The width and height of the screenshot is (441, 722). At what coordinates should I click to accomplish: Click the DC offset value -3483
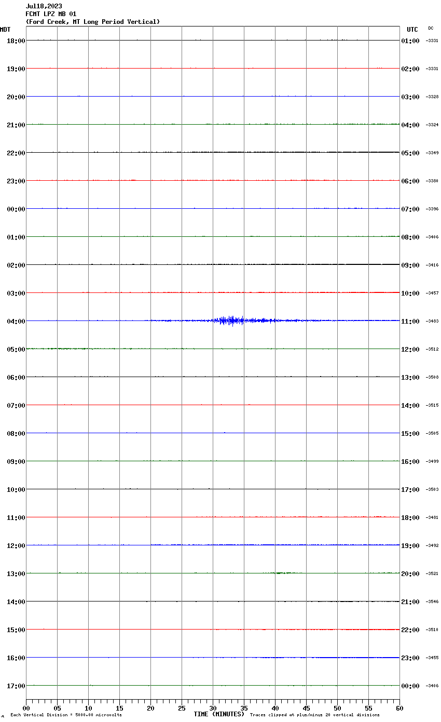(432, 321)
